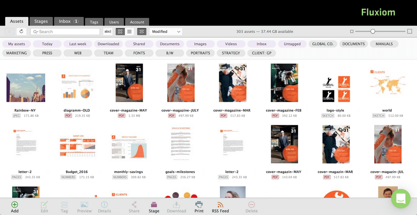Click the cover-magazine-MAY file name
417x215 pixels.
[x=129, y=111]
